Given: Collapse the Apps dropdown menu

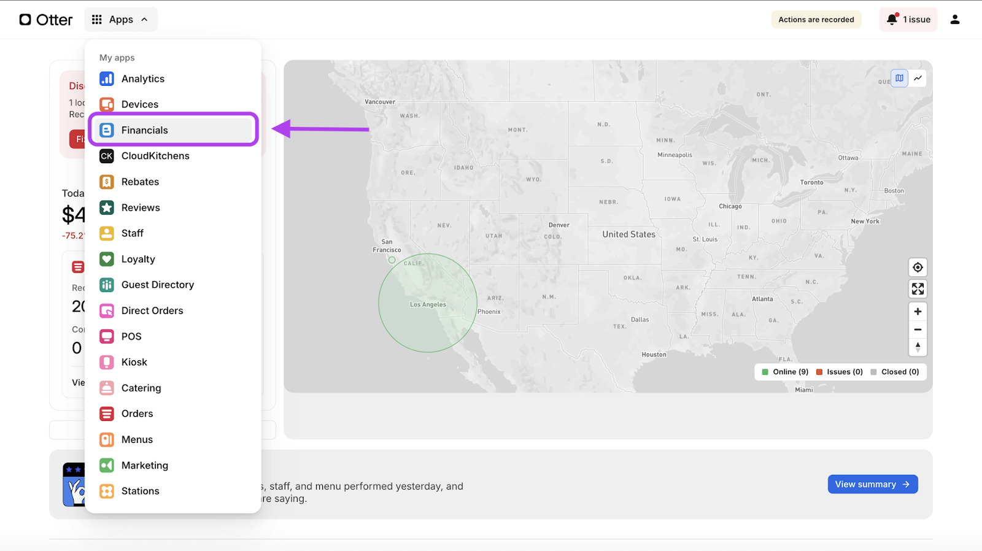Looking at the screenshot, I should click(x=121, y=20).
